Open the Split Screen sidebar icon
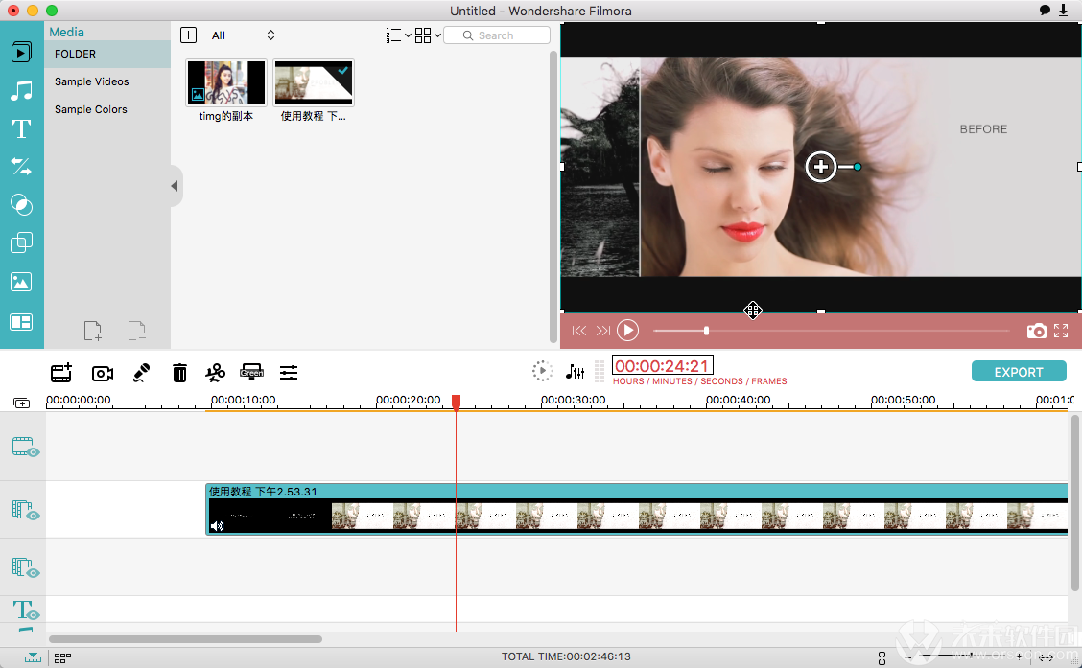This screenshot has width=1082, height=668. [21, 322]
